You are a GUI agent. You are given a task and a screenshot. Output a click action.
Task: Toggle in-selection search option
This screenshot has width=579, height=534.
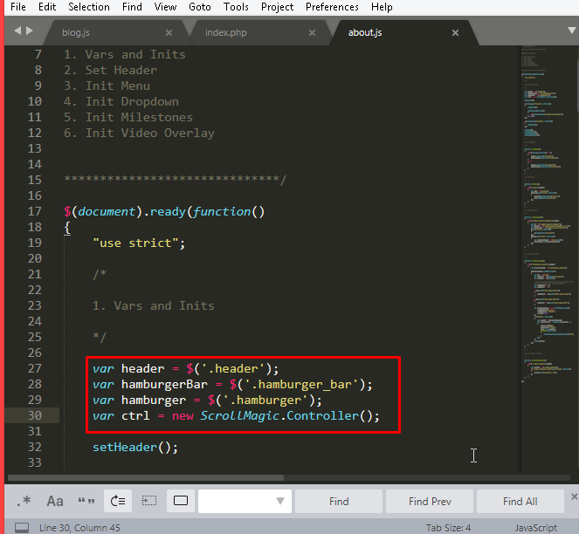[149, 501]
